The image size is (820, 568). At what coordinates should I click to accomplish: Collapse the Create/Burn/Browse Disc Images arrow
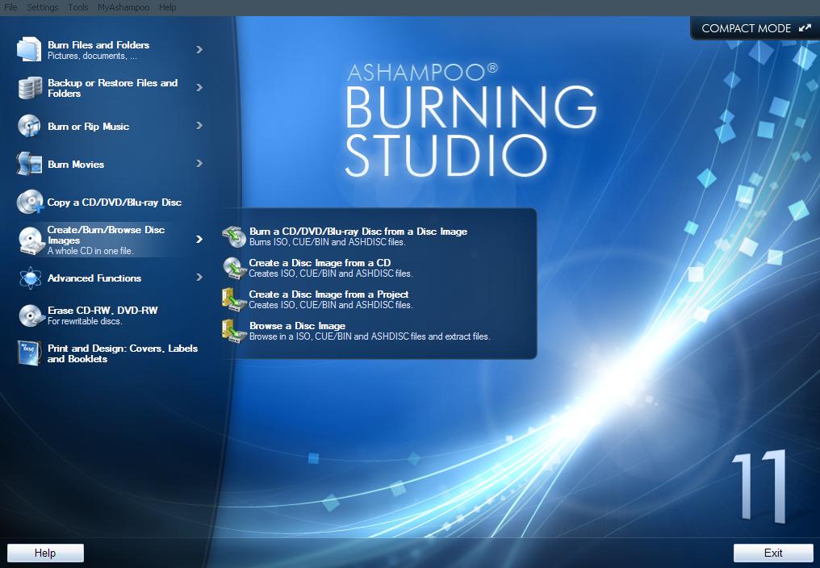tap(199, 240)
